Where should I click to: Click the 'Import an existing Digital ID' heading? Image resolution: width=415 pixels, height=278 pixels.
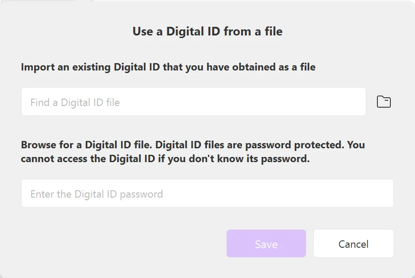168,67
